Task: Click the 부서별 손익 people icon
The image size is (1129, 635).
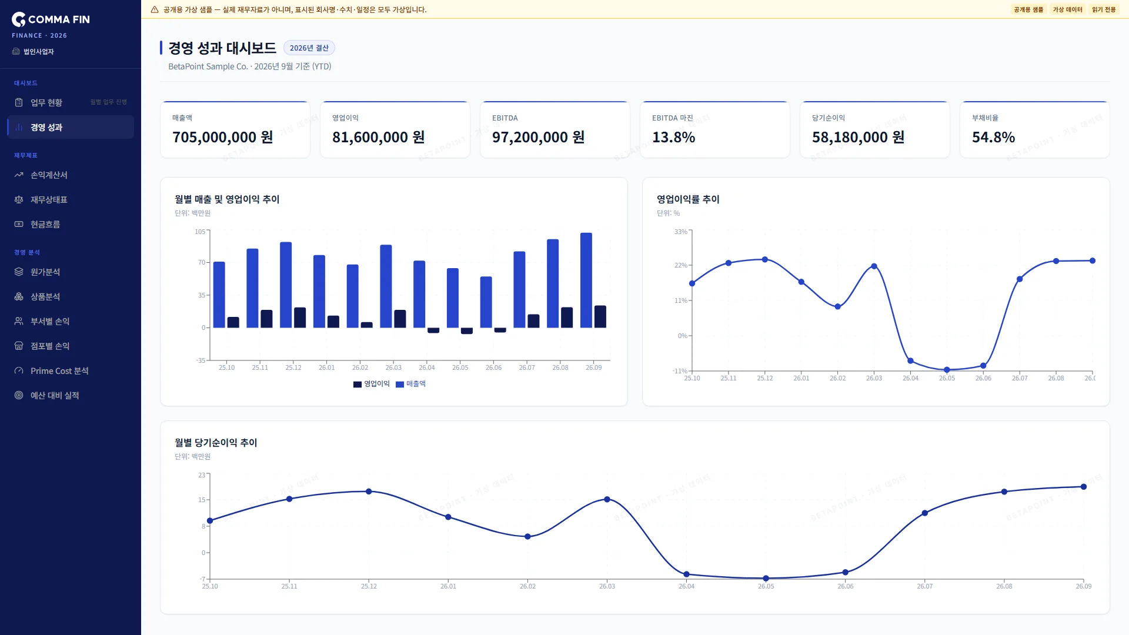Action: tap(19, 321)
